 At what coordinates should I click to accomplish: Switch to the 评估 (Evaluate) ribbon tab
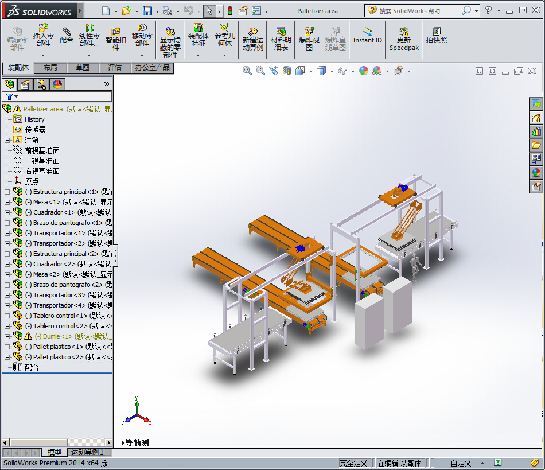[115, 68]
